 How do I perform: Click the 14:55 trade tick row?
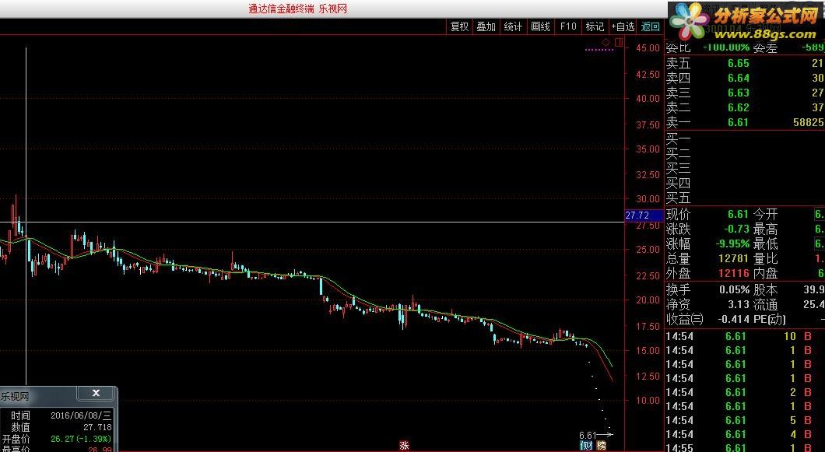pyautogui.click(x=745, y=447)
